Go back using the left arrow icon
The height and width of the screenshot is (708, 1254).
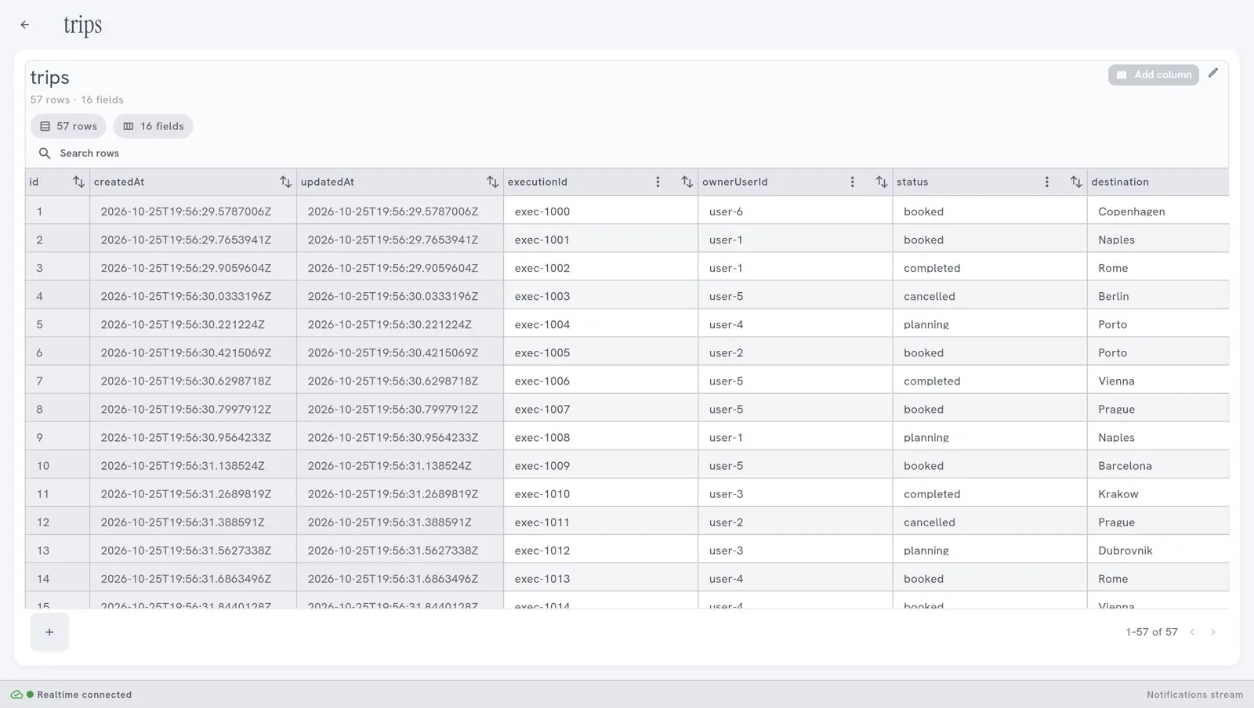(x=25, y=25)
